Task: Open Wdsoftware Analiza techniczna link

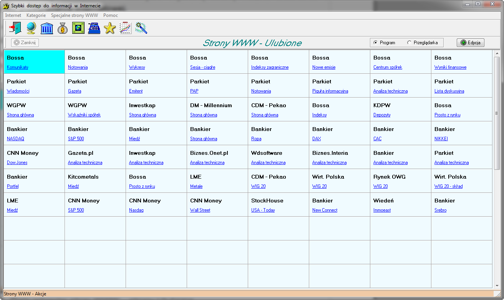Action: point(268,162)
